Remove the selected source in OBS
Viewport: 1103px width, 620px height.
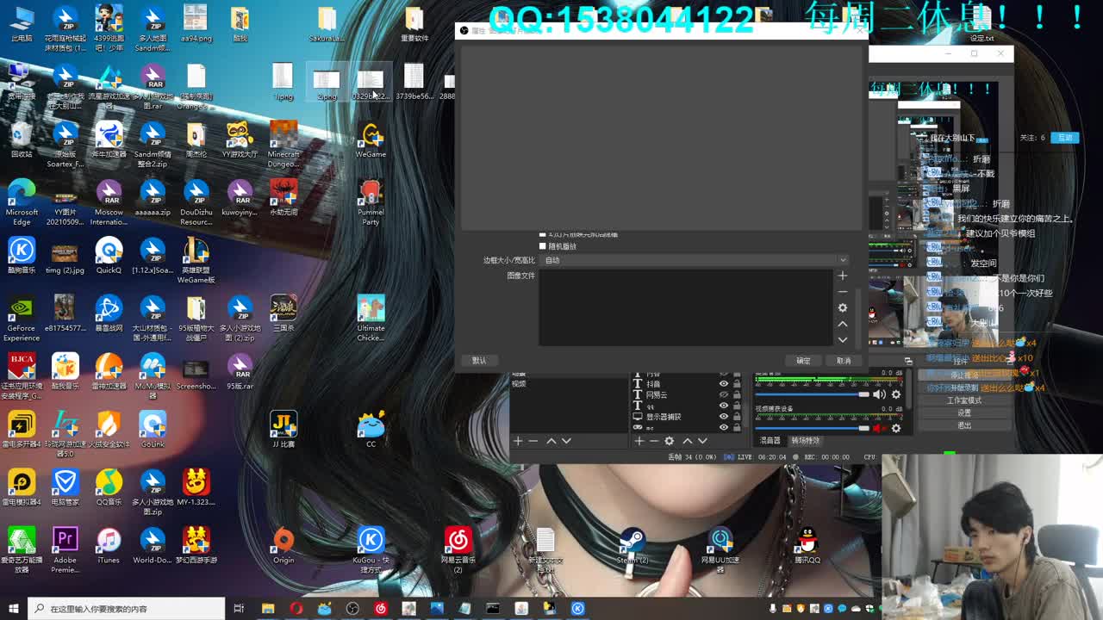pyautogui.click(x=654, y=441)
